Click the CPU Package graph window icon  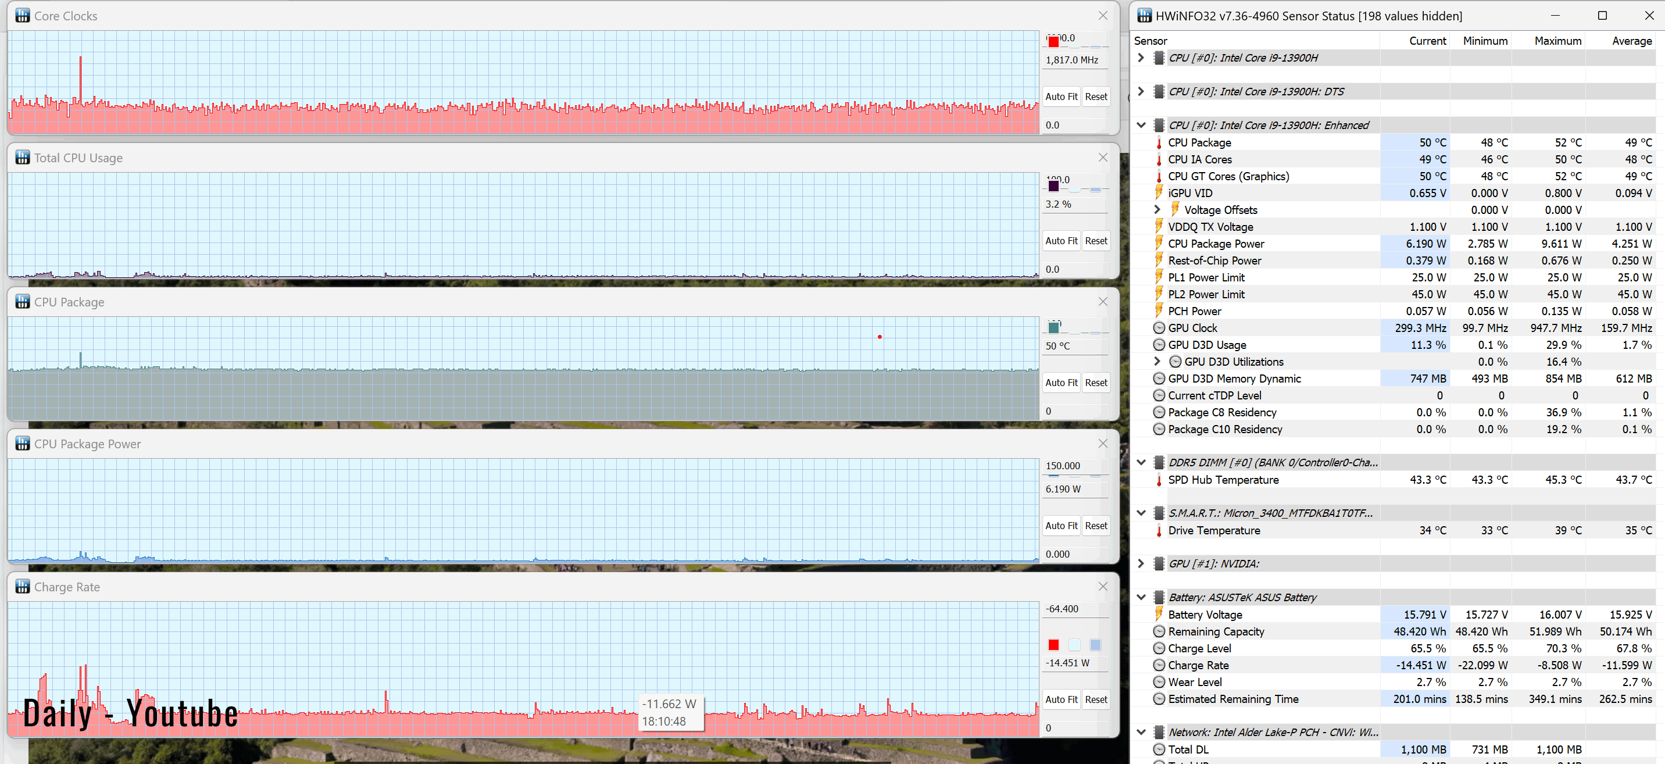point(23,302)
